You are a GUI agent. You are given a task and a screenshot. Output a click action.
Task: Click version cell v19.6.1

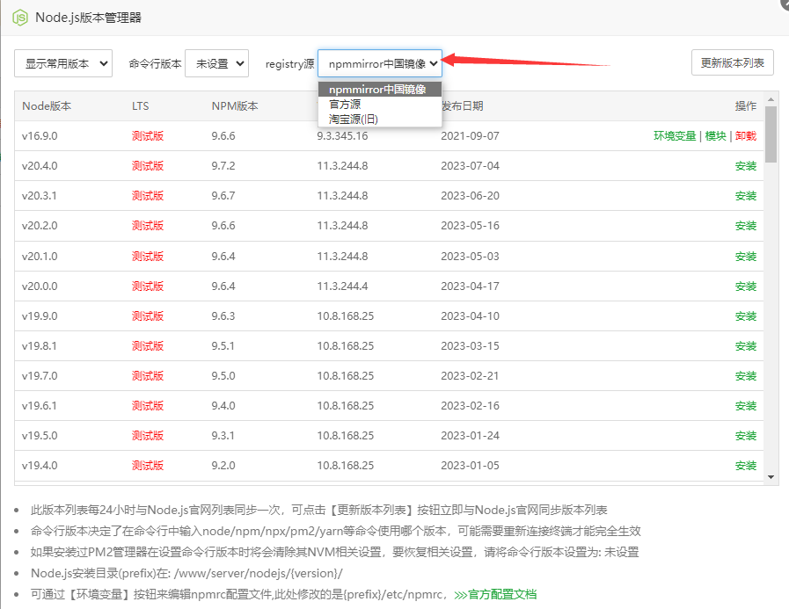click(x=40, y=405)
